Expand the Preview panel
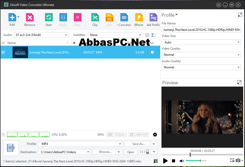 pyautogui.click(x=239, y=82)
